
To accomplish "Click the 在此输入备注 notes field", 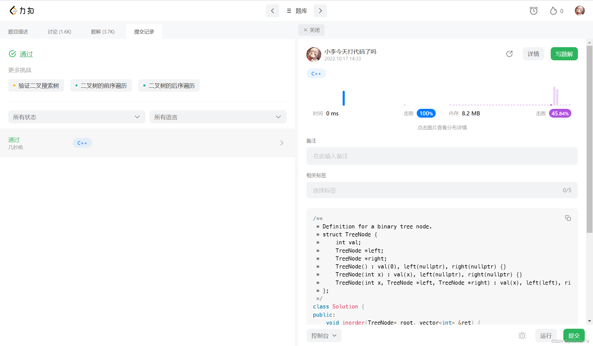I will click(442, 156).
